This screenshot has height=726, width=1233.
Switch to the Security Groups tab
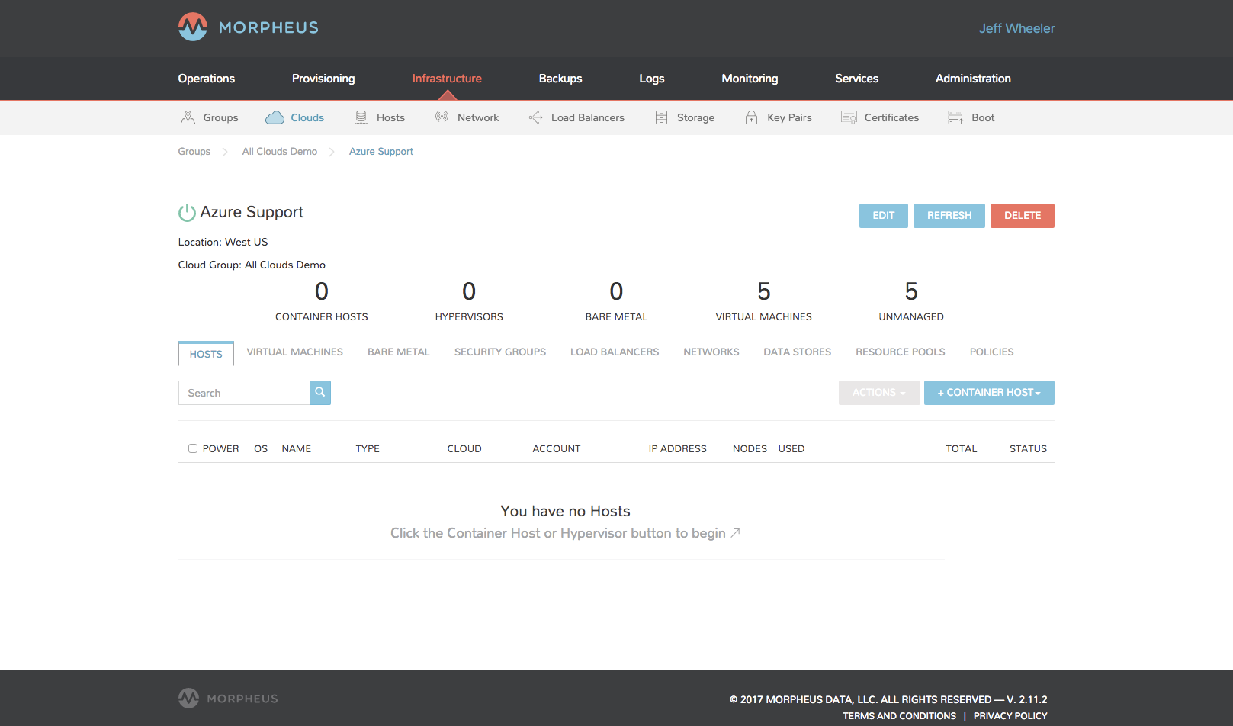pos(500,352)
